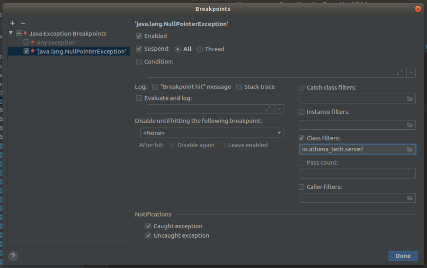
Task: Enable the Condition checkbox
Action: pyautogui.click(x=139, y=62)
